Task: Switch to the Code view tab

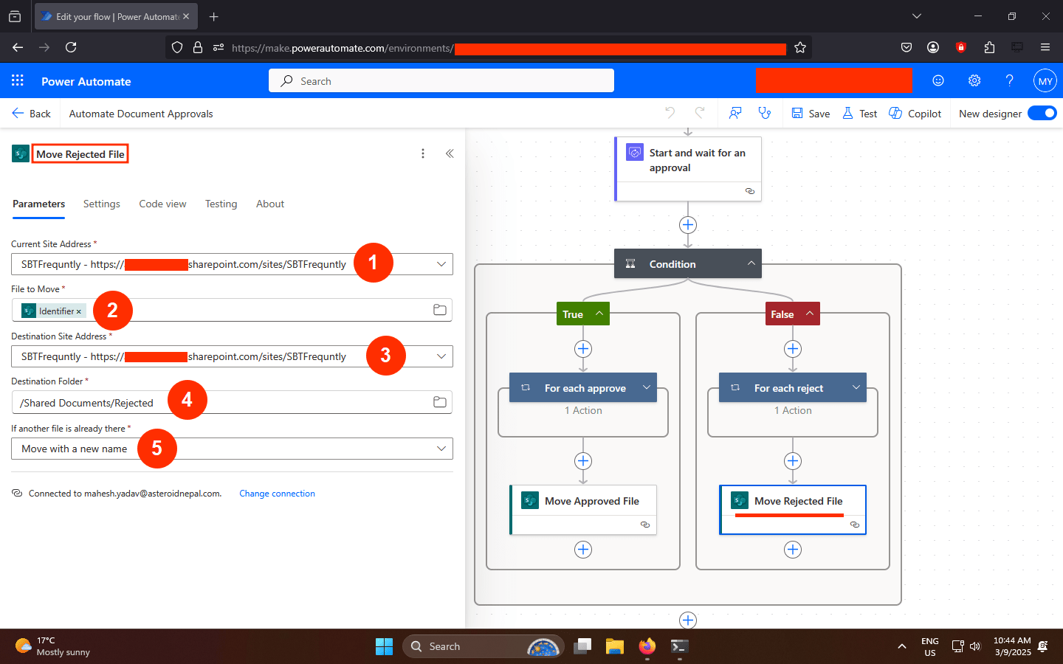Action: (162, 204)
